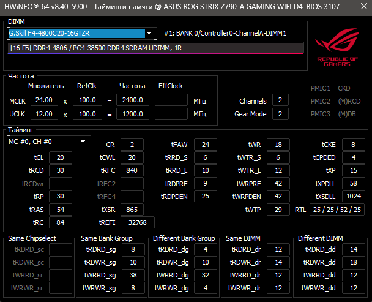Viewport: 372px width, 302px height.
Task: Select the tRC value 84
Action: [x=61, y=222]
